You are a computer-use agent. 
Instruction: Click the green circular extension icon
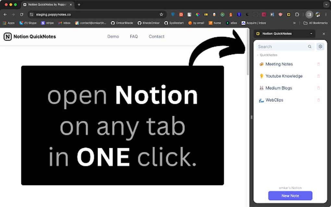point(222,14)
